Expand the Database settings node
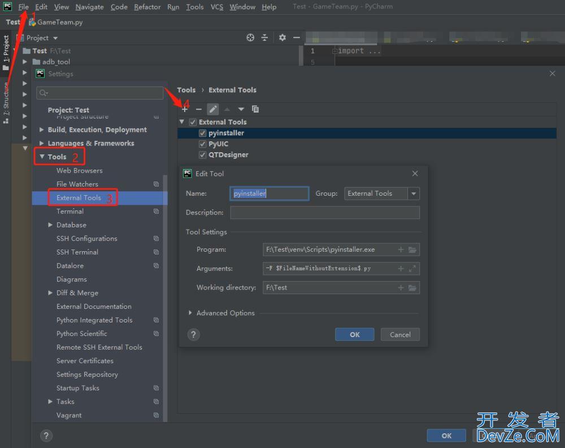This screenshot has width=565, height=448. point(50,225)
